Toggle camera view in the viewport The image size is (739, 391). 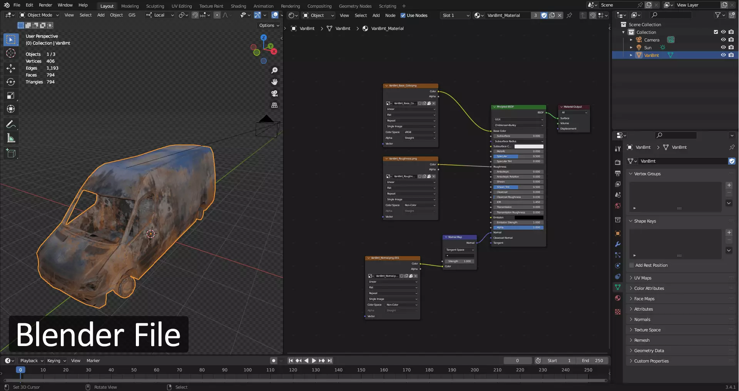274,93
